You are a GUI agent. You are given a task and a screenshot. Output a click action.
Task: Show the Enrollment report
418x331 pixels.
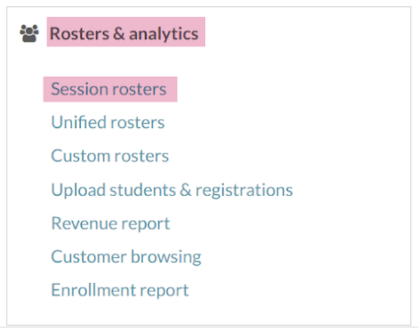pos(120,290)
